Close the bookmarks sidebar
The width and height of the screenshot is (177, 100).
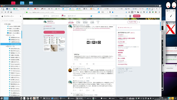click(x=20, y=16)
